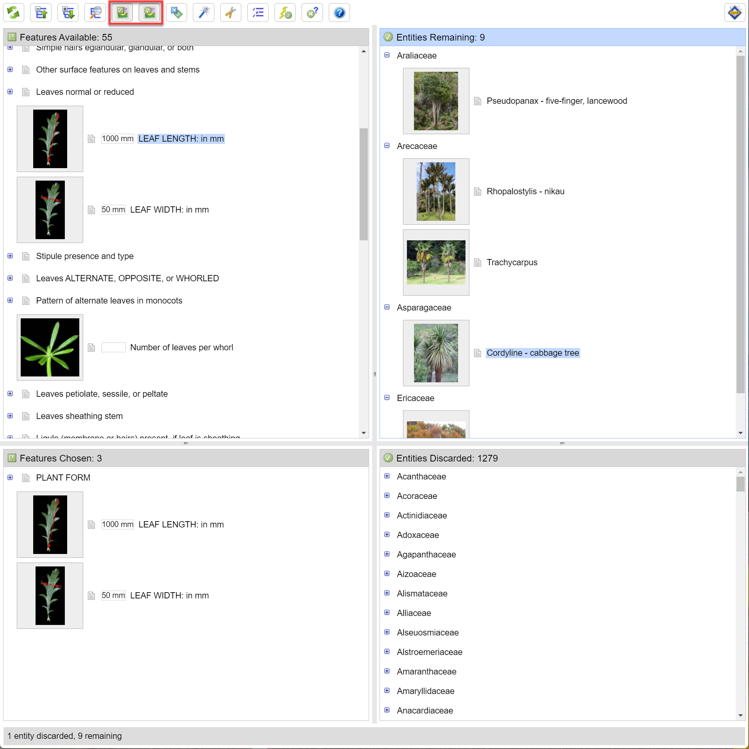Expand Leaves ALTERNATE, OPPOSITE, or WHORLED
This screenshot has width=749, height=749.
tap(10, 278)
